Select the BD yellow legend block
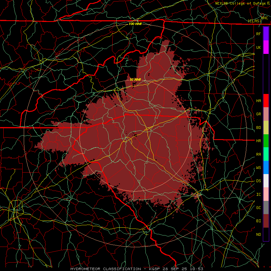271x271 pixels. 266,128
